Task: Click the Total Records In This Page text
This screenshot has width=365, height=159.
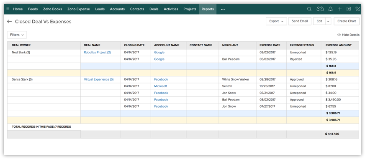Action: pos(41,127)
